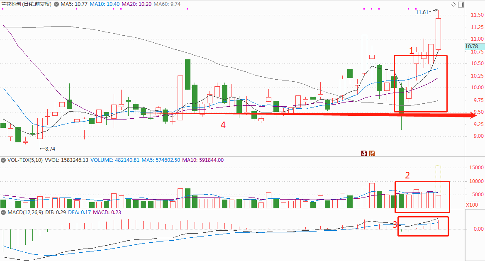This screenshot has height=261, width=485.
Task: Toggle the side panel layout icon
Action: point(461,4)
